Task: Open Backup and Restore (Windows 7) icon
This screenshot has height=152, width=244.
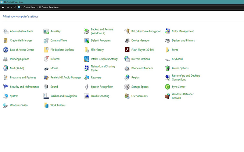Action: pos(87,31)
